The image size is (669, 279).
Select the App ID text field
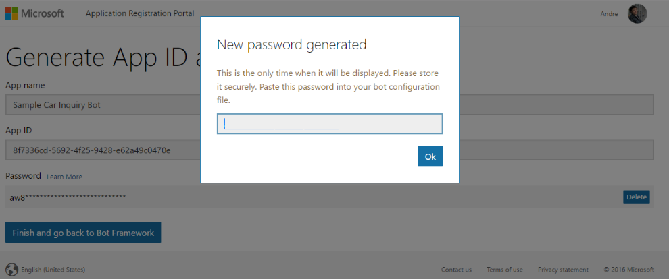click(x=101, y=150)
